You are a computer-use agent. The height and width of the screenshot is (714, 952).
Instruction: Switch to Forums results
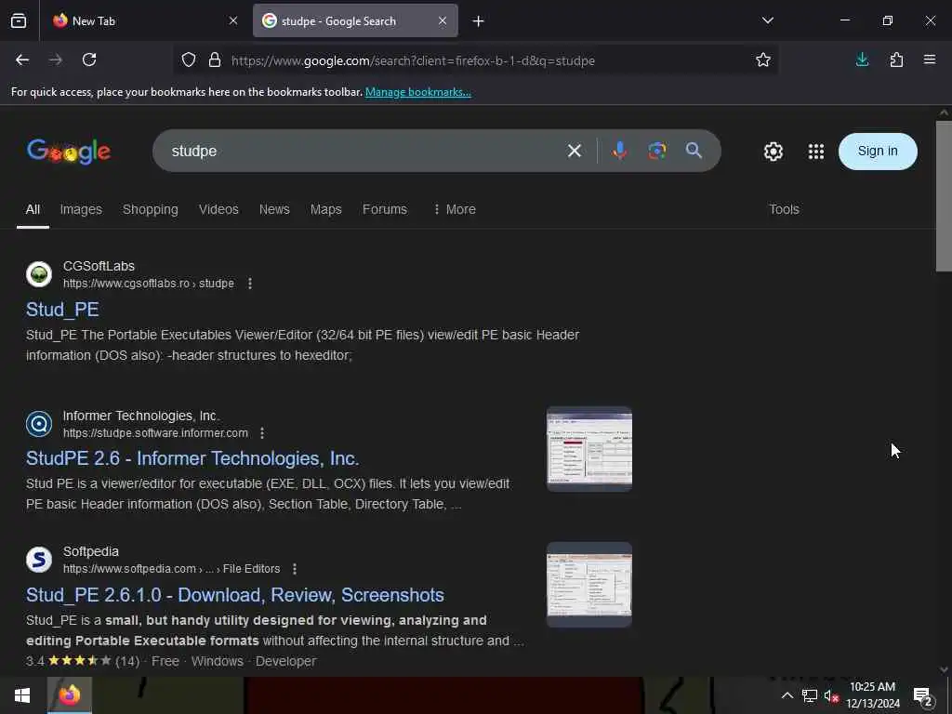(x=384, y=209)
